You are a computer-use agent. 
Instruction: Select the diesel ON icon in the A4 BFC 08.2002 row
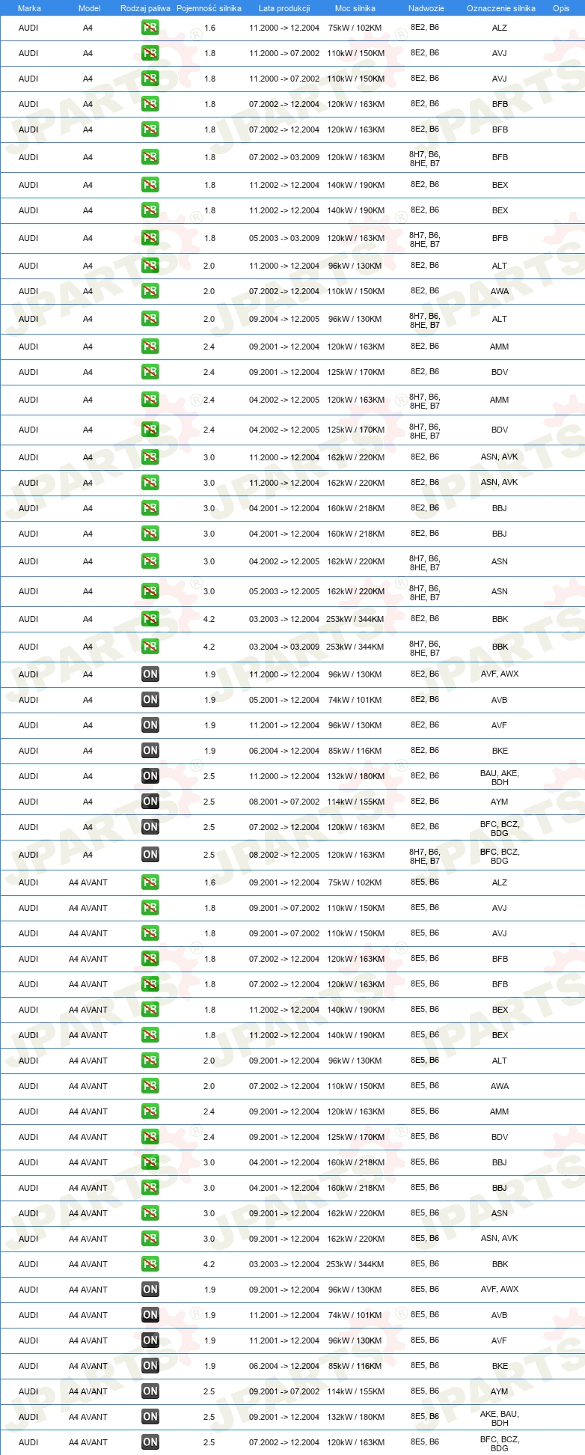(x=150, y=855)
